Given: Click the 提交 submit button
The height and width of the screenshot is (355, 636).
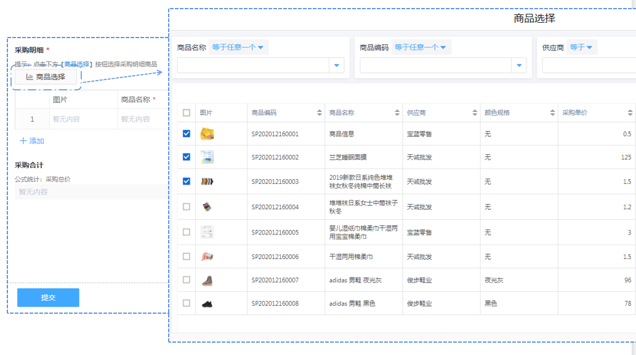Looking at the screenshot, I should tap(48, 298).
